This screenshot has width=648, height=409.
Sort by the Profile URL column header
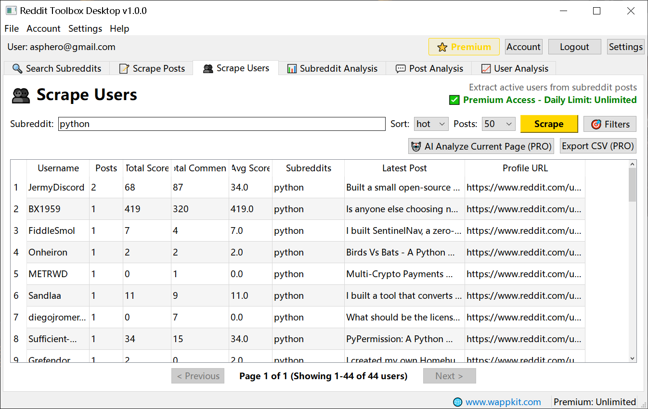pyautogui.click(x=525, y=168)
